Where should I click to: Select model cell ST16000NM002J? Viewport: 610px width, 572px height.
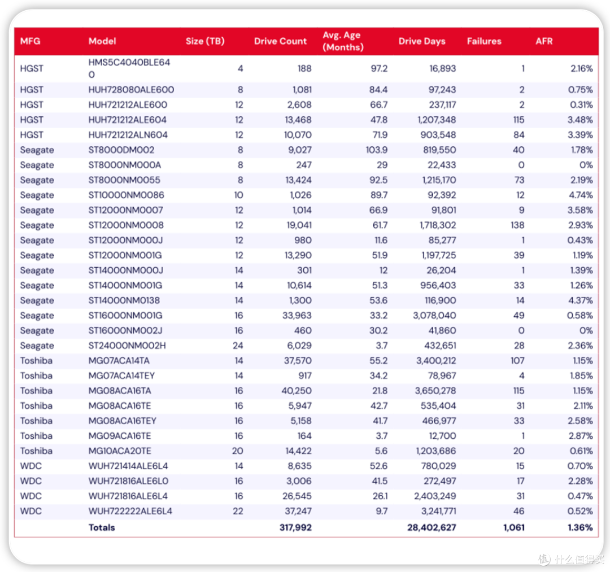point(125,331)
